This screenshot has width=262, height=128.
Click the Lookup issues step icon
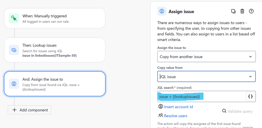coord(14,50)
